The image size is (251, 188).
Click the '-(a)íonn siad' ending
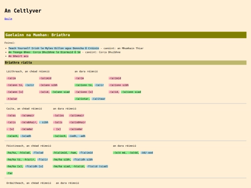[131, 92]
